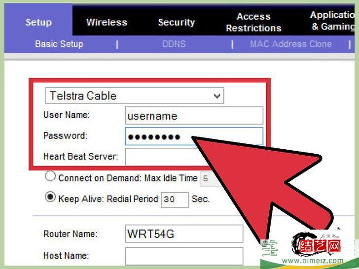Click the Heart Beat Server field
Screen dimensions: 359x269
[161, 157]
